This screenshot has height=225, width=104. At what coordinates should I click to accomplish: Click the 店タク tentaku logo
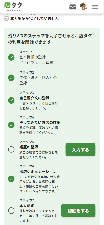pos(13,7)
